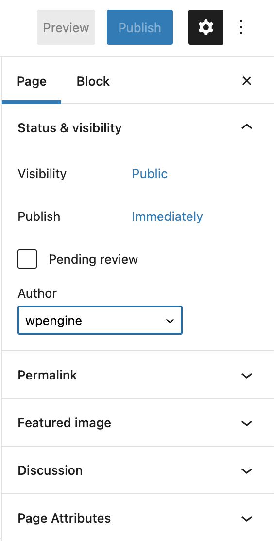Viewport: 274px width, 541px height.
Task: Click the Discussion chevron icon
Action: (x=247, y=471)
